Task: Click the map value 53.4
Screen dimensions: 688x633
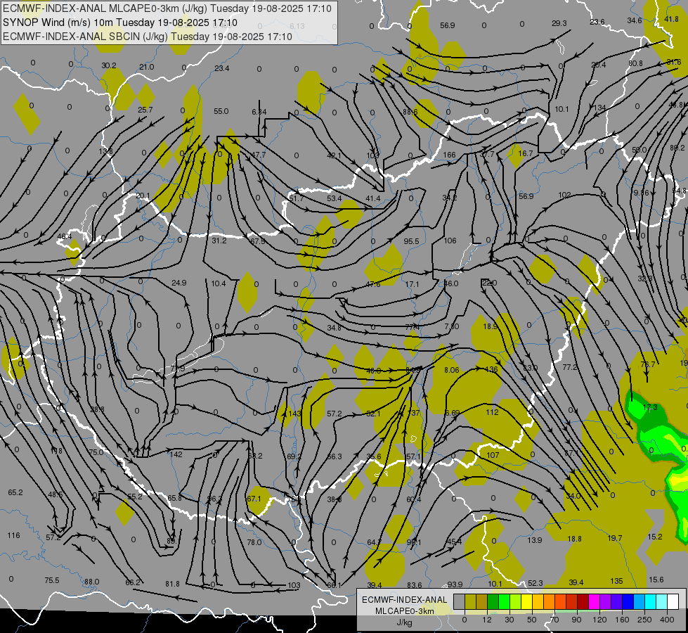Action: tap(334, 198)
